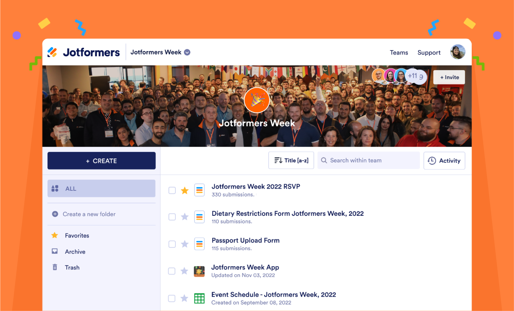Check the checkbox beside Passport Upload Form
The height and width of the screenshot is (311, 514).
[172, 244]
